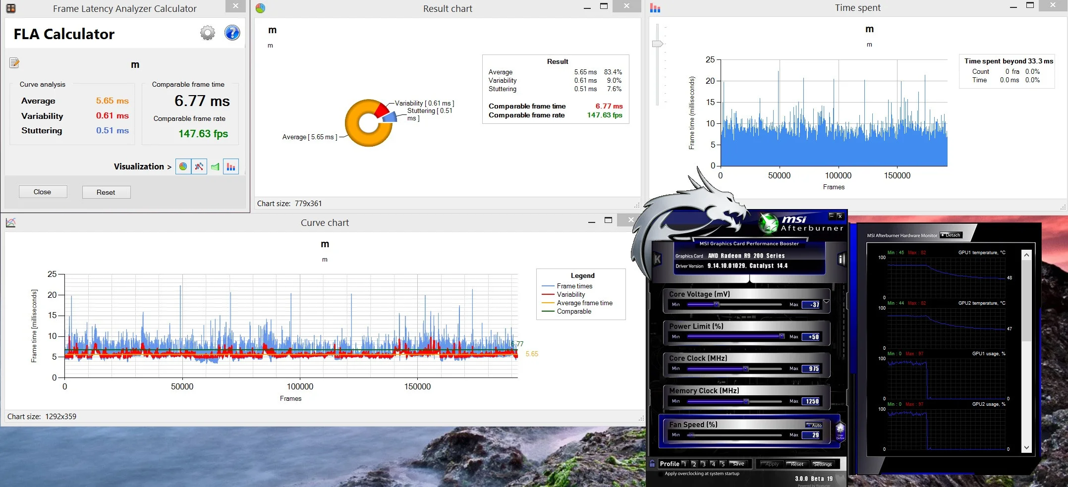Image resolution: width=1068 pixels, height=487 pixels.
Task: Adjust the vertical threshold slider in Time spent
Action: pos(657,44)
